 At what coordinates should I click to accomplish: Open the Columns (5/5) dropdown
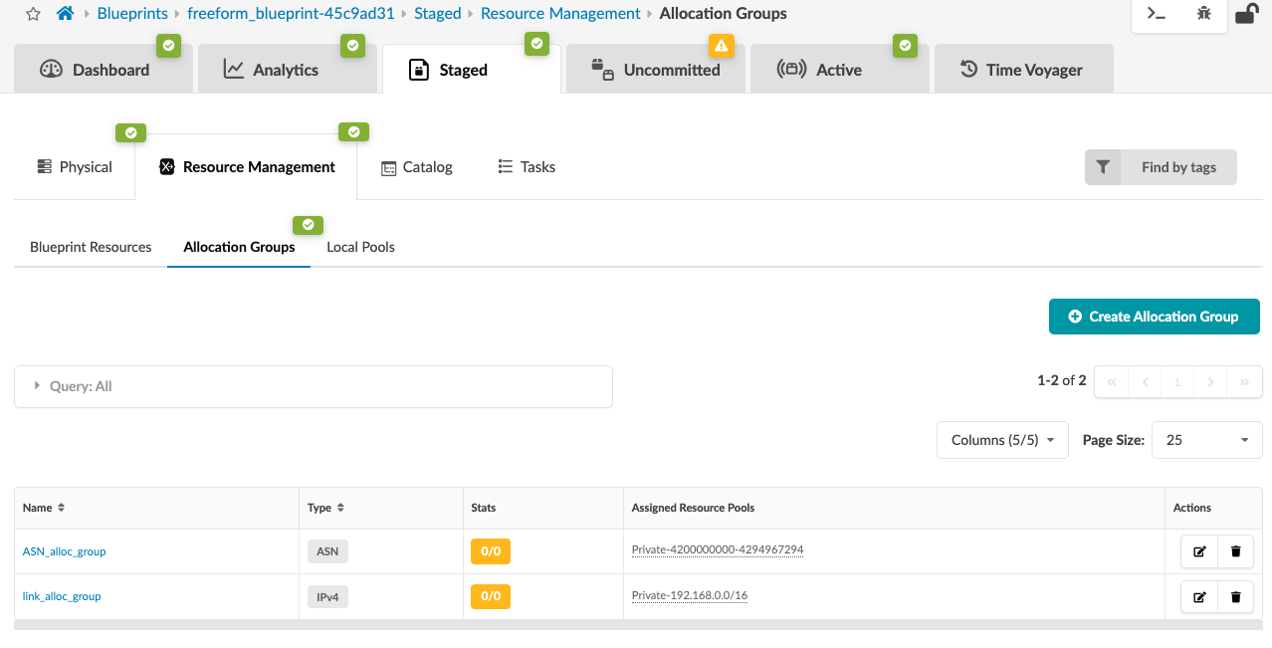pos(1002,440)
